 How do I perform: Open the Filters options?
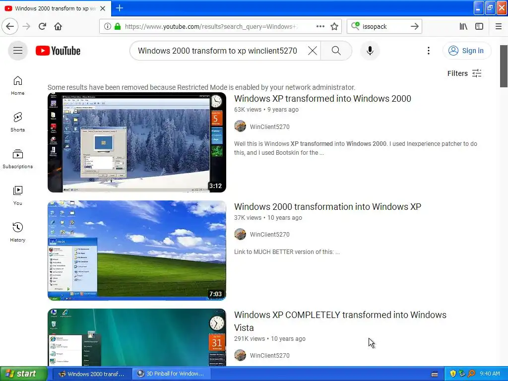[x=464, y=73]
